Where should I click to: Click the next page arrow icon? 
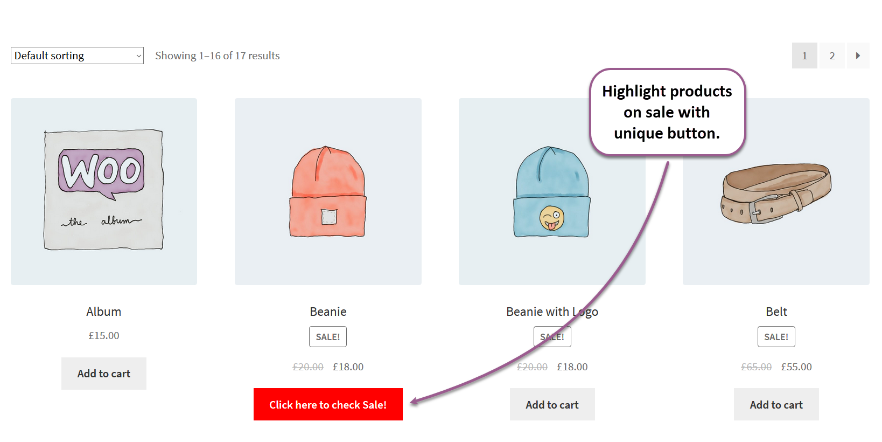tap(858, 56)
